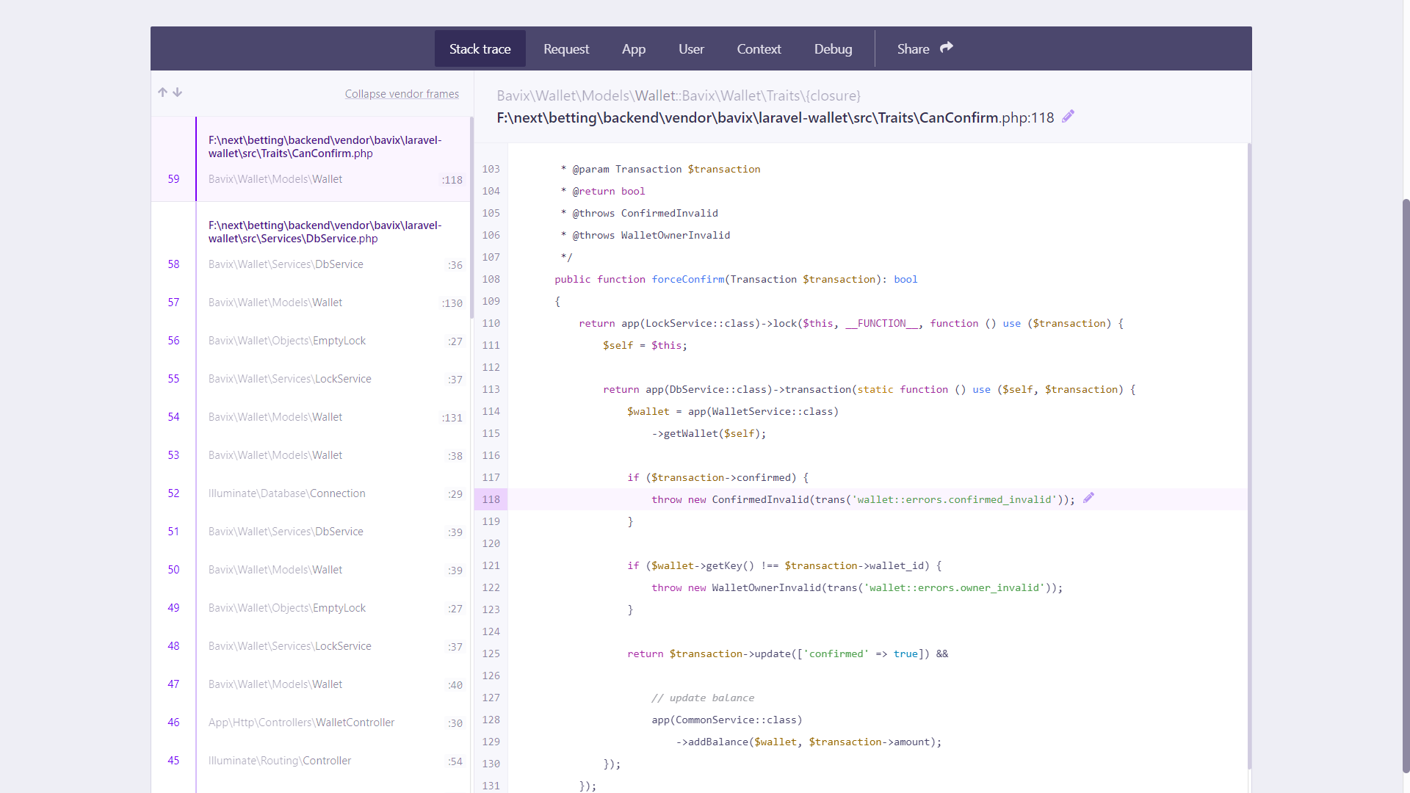Open CanConfirm.php via header pencil icon
Image resolution: width=1410 pixels, height=793 pixels.
1069,116
